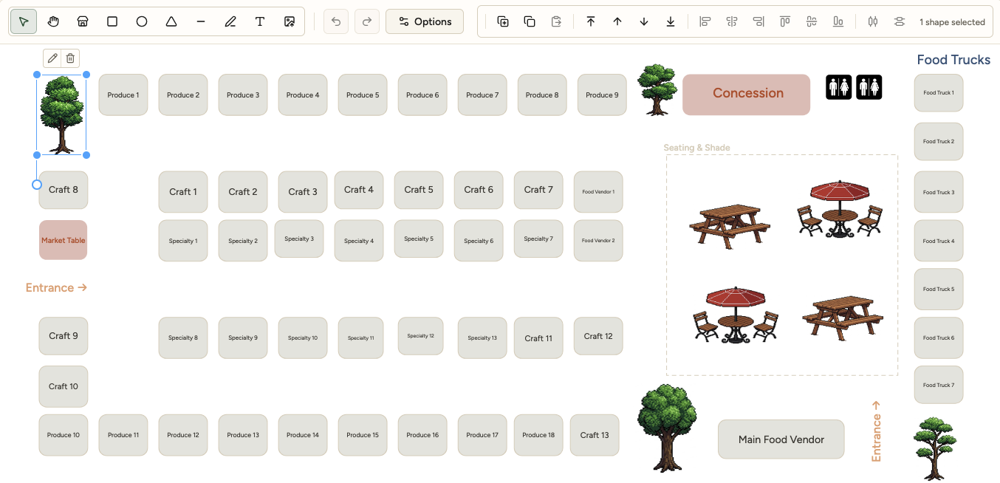Select the Main Food Vendor box
Screen dimensions: 1000x483
tap(781, 439)
